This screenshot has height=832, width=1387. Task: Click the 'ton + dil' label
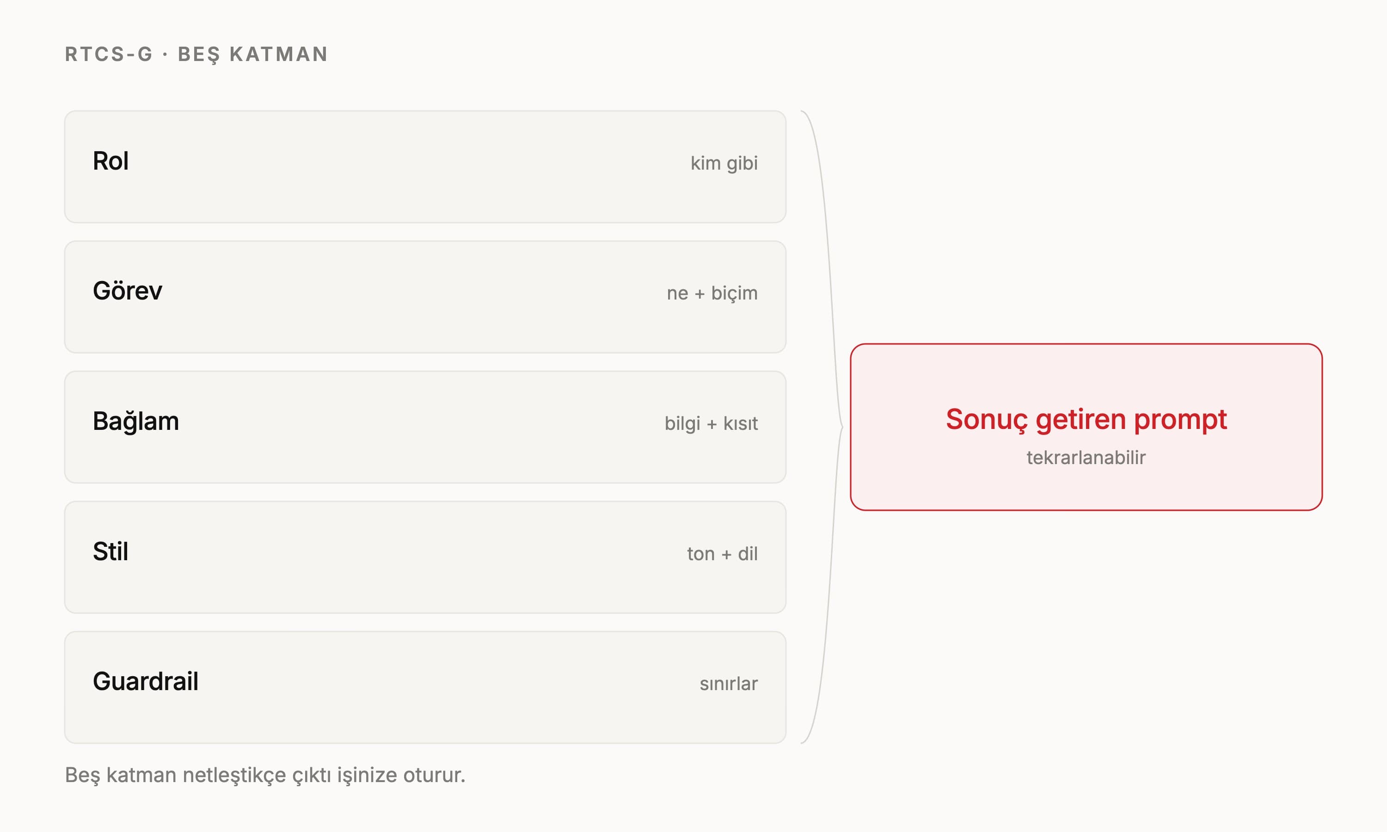pos(722,553)
